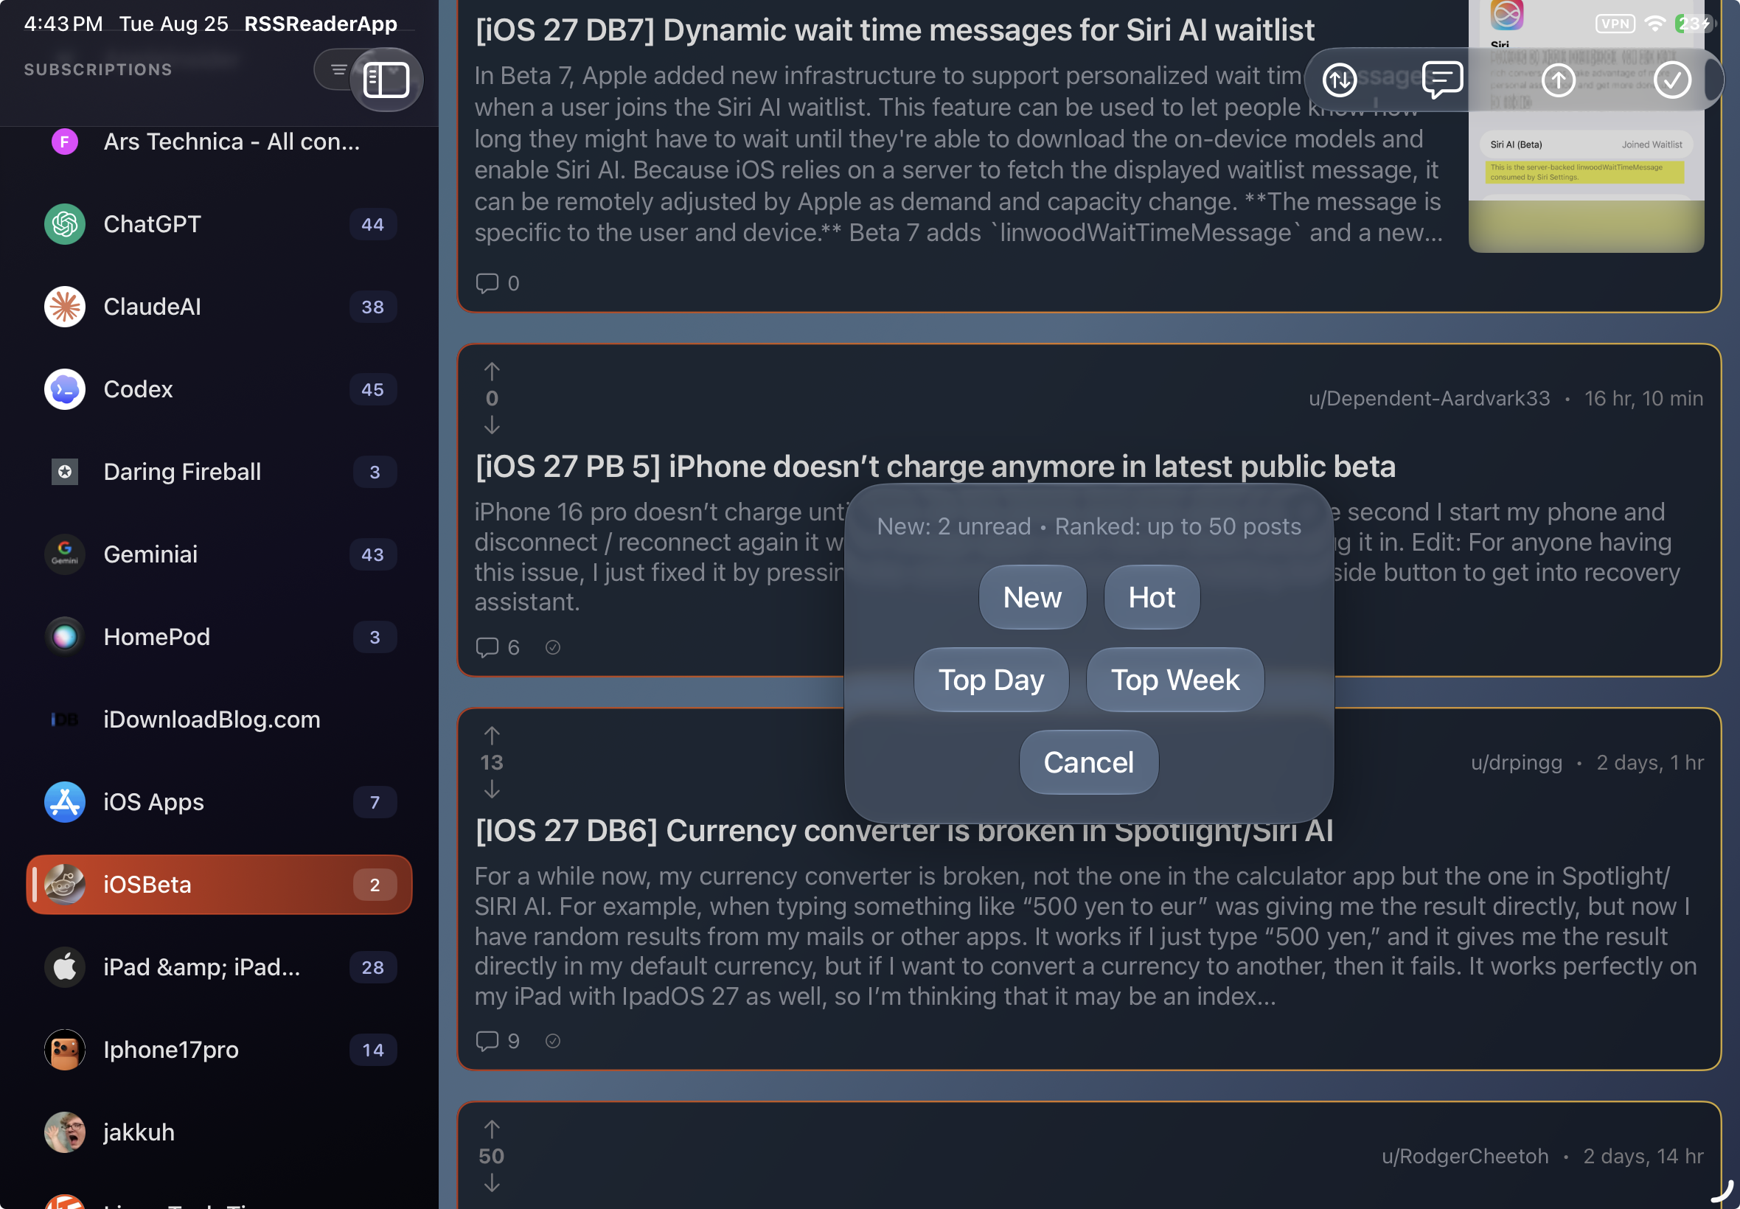Screen dimensions: 1740x1209
Task: Click the scroll-to-top arrow icon
Action: [x=1558, y=80]
